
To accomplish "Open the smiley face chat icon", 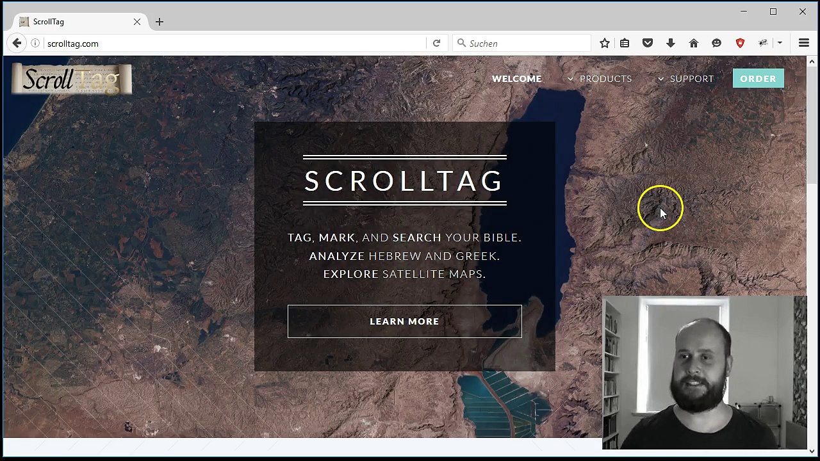I will 716,44.
